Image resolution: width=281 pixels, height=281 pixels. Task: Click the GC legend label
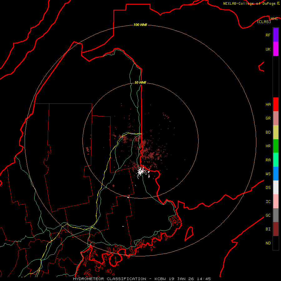pos(268,215)
